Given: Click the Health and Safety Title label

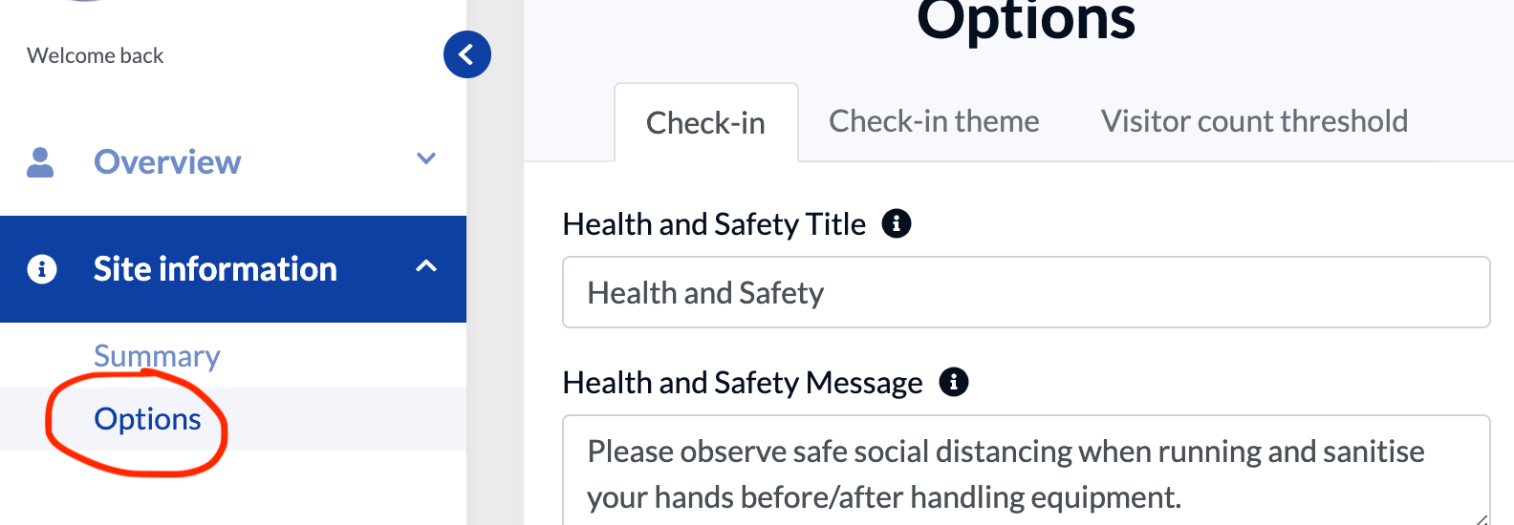Looking at the screenshot, I should click(714, 223).
